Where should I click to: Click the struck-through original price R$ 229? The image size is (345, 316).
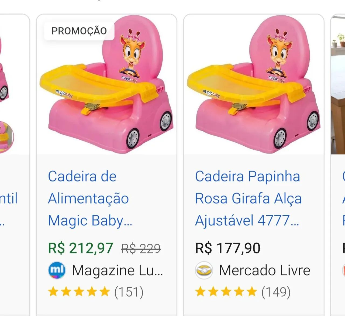[141, 248]
